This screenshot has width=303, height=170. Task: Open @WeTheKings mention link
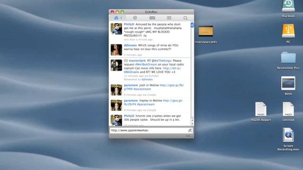[x=161, y=60]
